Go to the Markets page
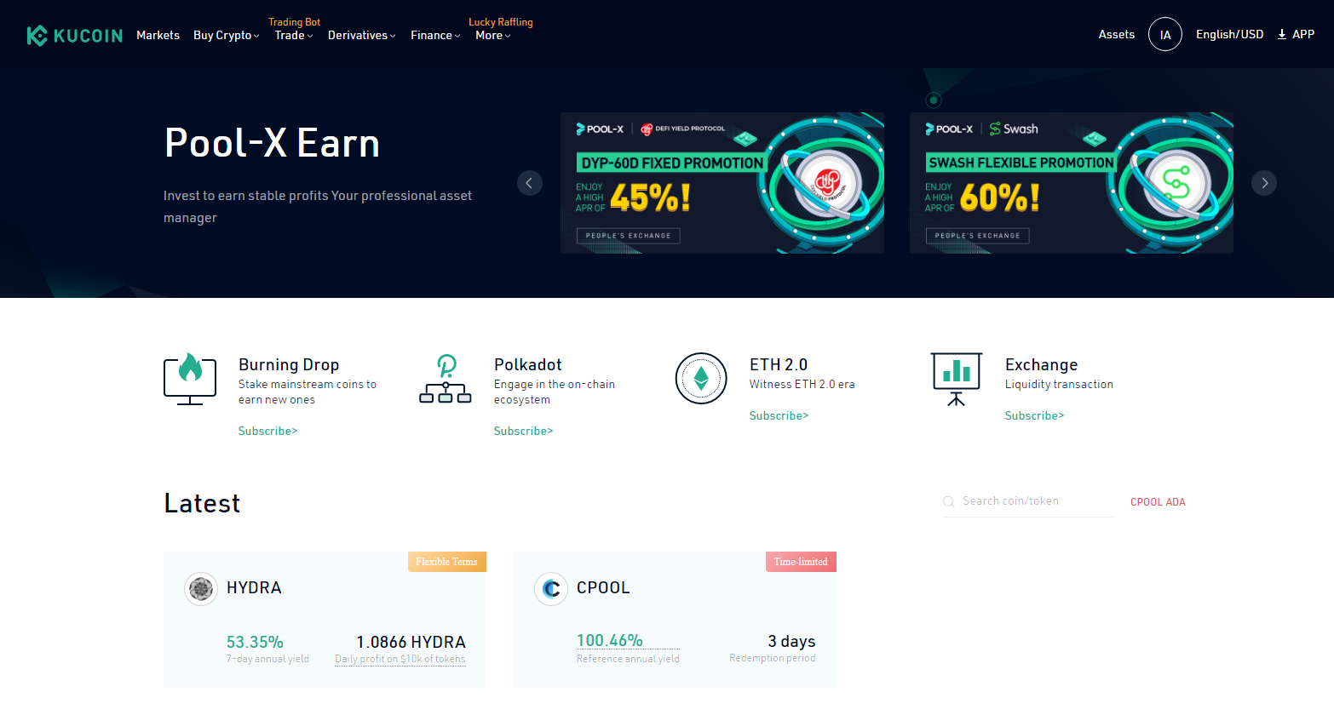Viewport: 1334px width, 715px height. tap(158, 35)
